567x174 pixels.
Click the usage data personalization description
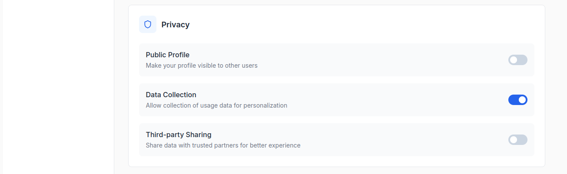click(216, 105)
